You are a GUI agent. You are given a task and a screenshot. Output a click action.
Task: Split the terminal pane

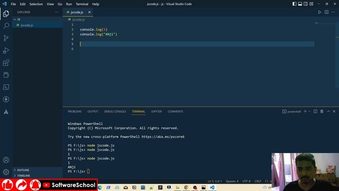pyautogui.click(x=316, y=111)
